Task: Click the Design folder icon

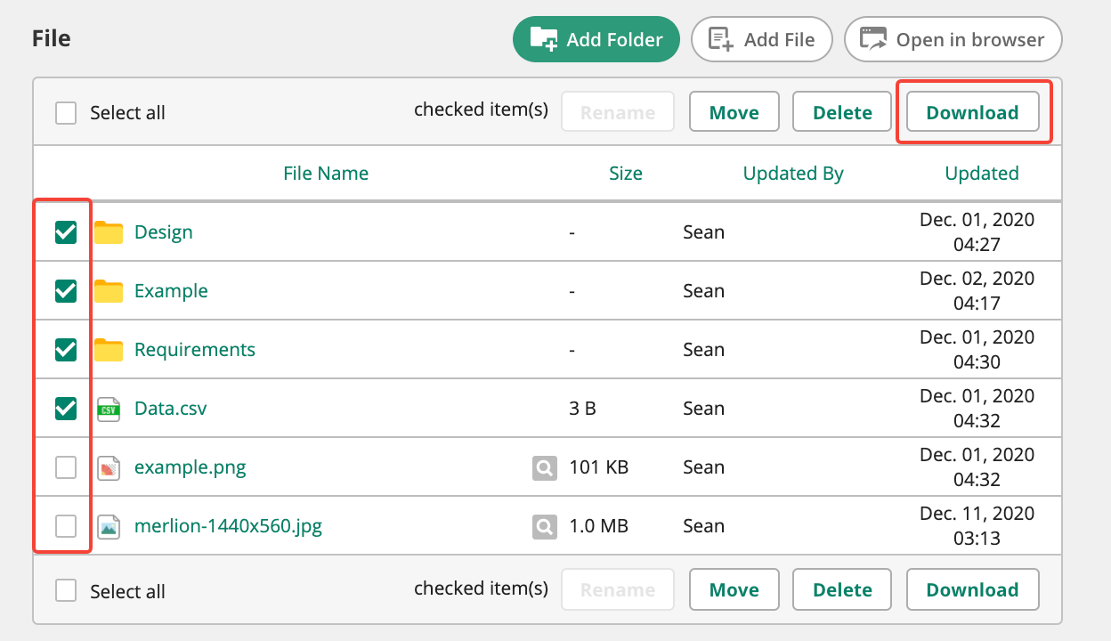Action: tap(109, 232)
